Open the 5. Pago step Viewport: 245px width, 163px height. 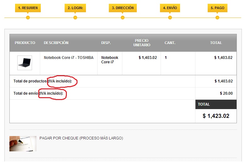pyautogui.click(x=217, y=8)
